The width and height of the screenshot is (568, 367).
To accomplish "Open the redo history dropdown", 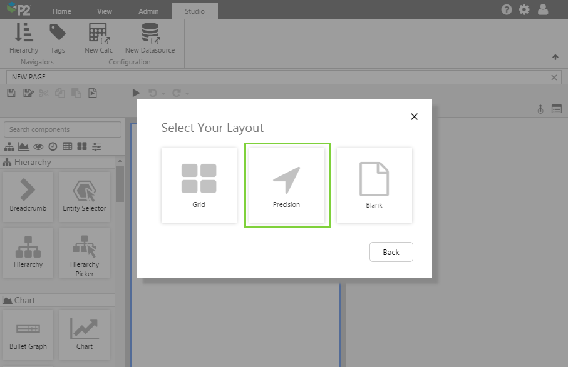I will [186, 93].
